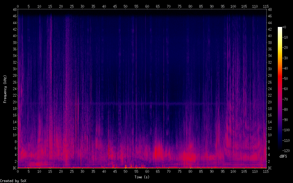Select the 50 second tick on bottom axis
This screenshot has width=293, height=183.
(125, 171)
